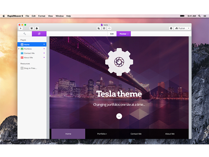Expand the Portfolio page disclosure triangle
The image size is (209, 157).
(x=19, y=49)
